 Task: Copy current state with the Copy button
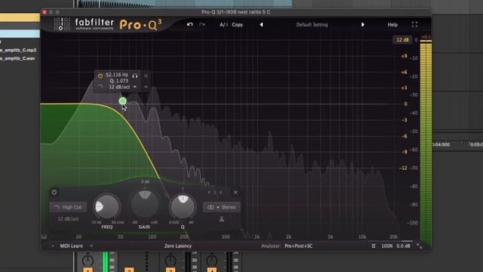point(237,25)
